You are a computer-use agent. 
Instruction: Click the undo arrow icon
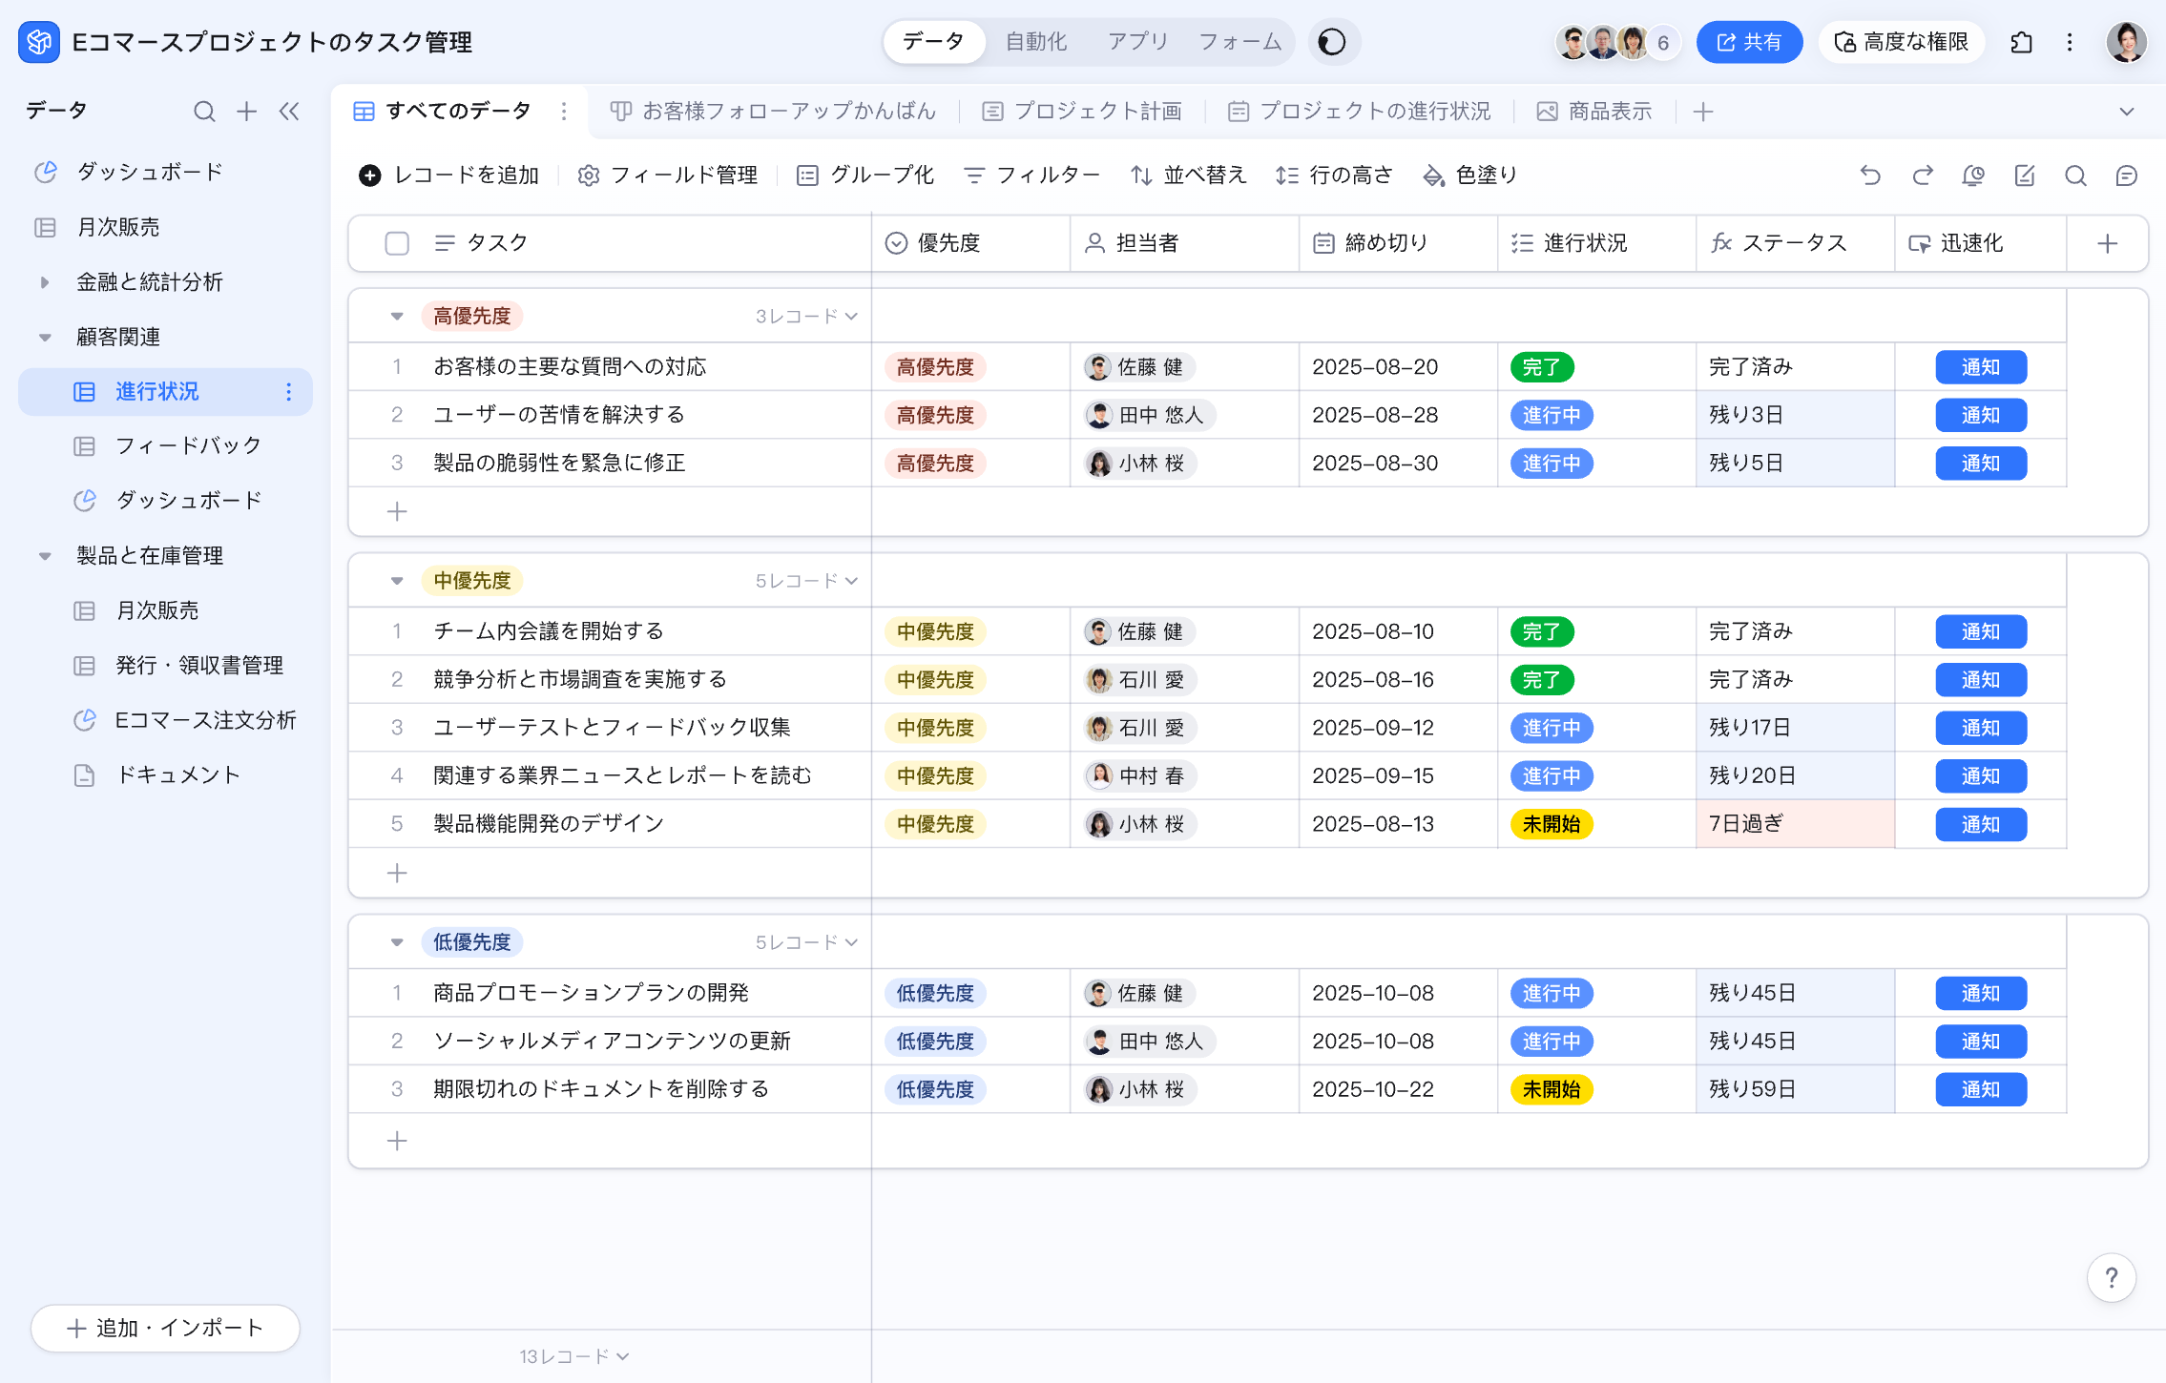point(1870,175)
